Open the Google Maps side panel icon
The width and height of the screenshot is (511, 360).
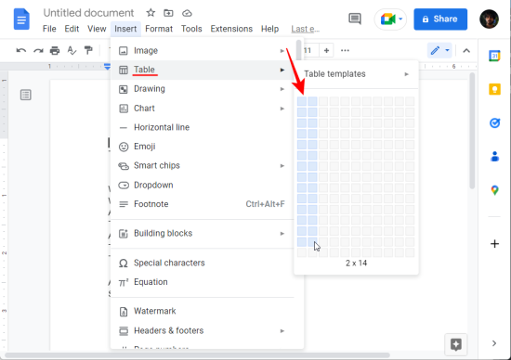click(494, 190)
